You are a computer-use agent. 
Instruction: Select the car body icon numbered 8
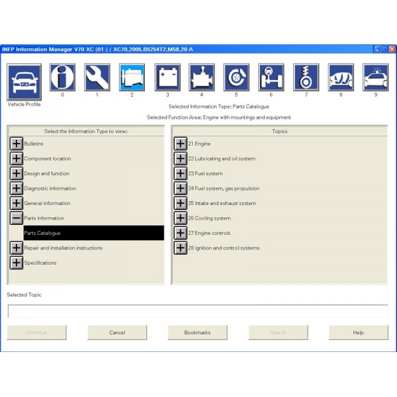tap(341, 77)
